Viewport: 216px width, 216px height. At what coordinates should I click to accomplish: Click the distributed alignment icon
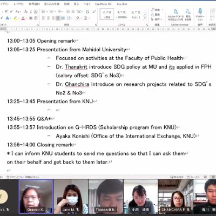(x=63, y=18)
